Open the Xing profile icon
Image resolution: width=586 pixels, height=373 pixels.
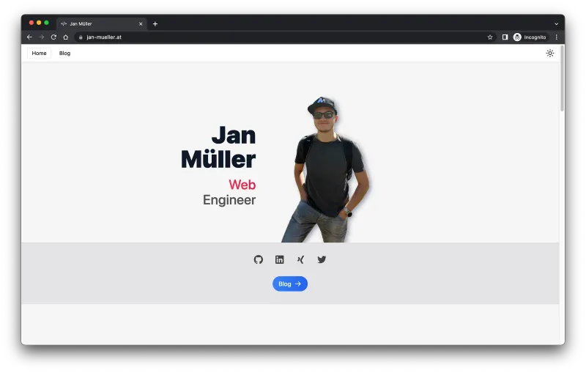(x=300, y=259)
